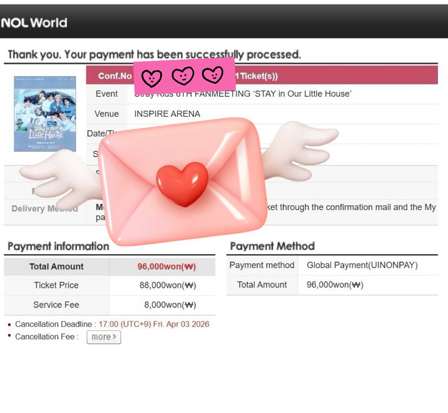The image size is (448, 413).
Task: Select the cancellation deadline date Apr 03 2026
Action: point(188,325)
